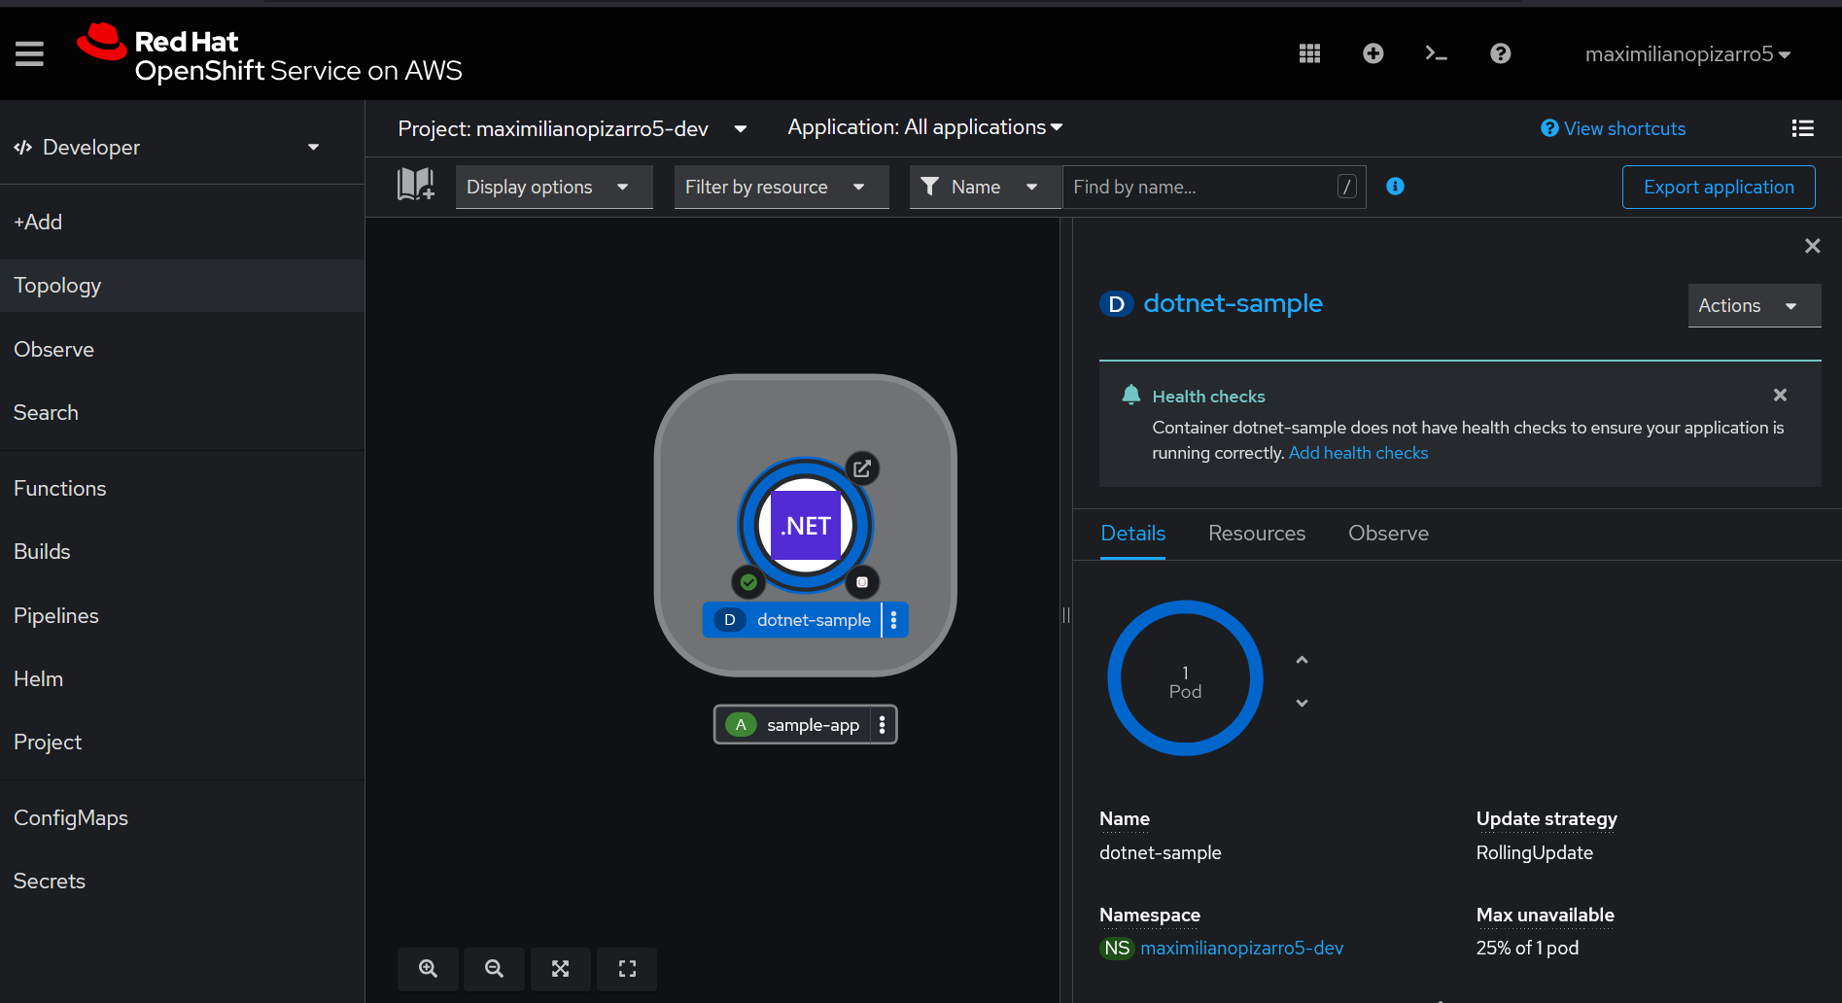The image size is (1842, 1003).
Task: Decrease the pod count by one
Action: pyautogui.click(x=1302, y=703)
